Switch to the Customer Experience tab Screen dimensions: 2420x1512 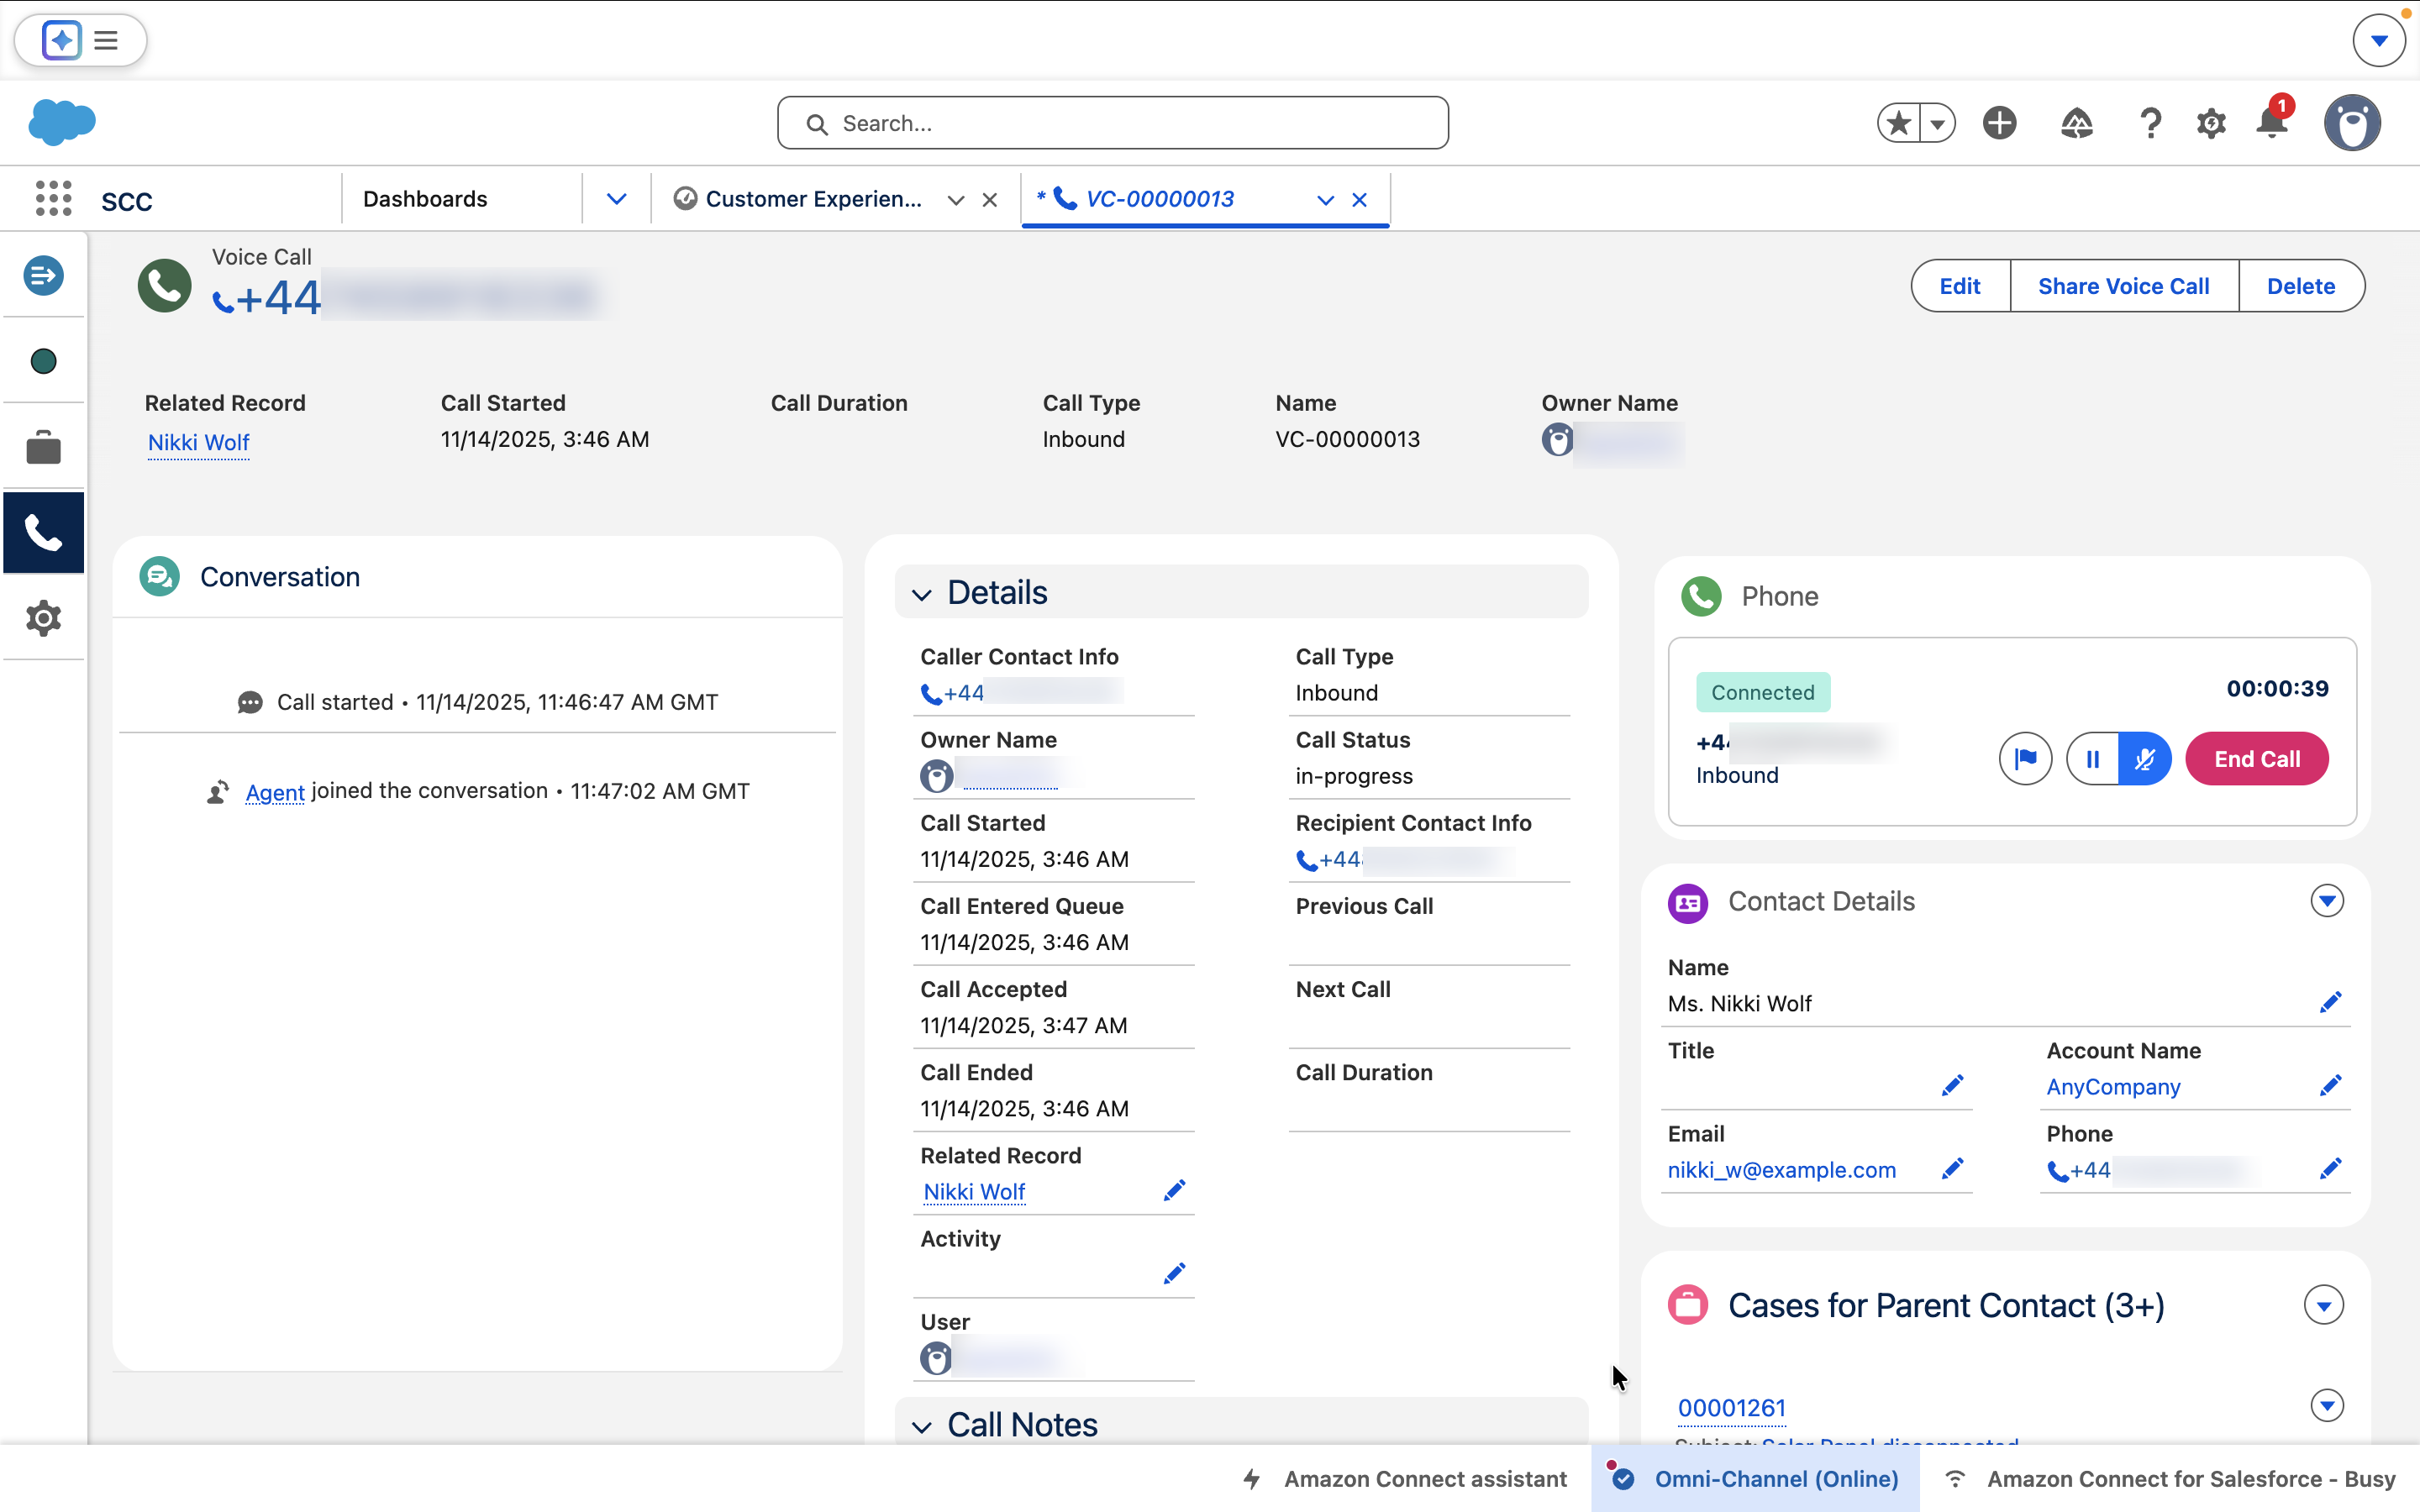point(812,199)
